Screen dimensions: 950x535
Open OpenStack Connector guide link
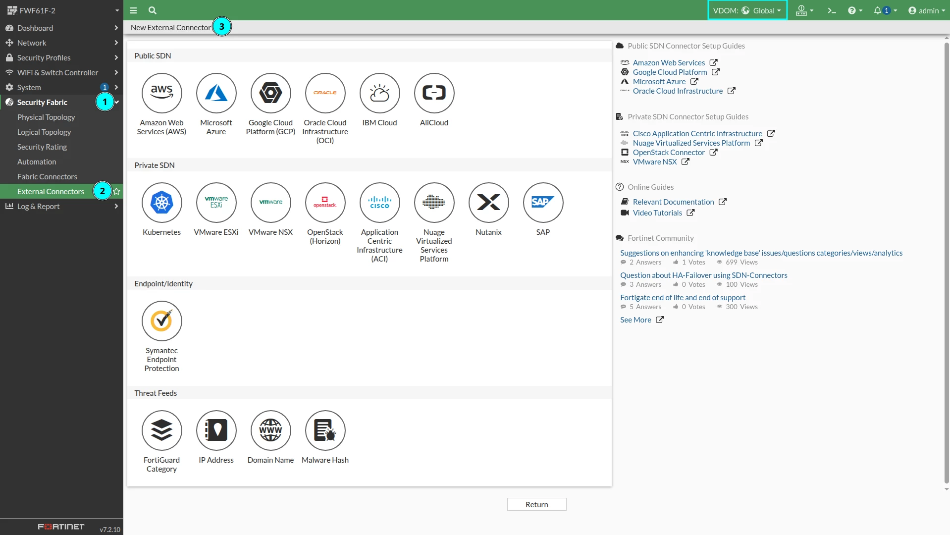(x=669, y=153)
